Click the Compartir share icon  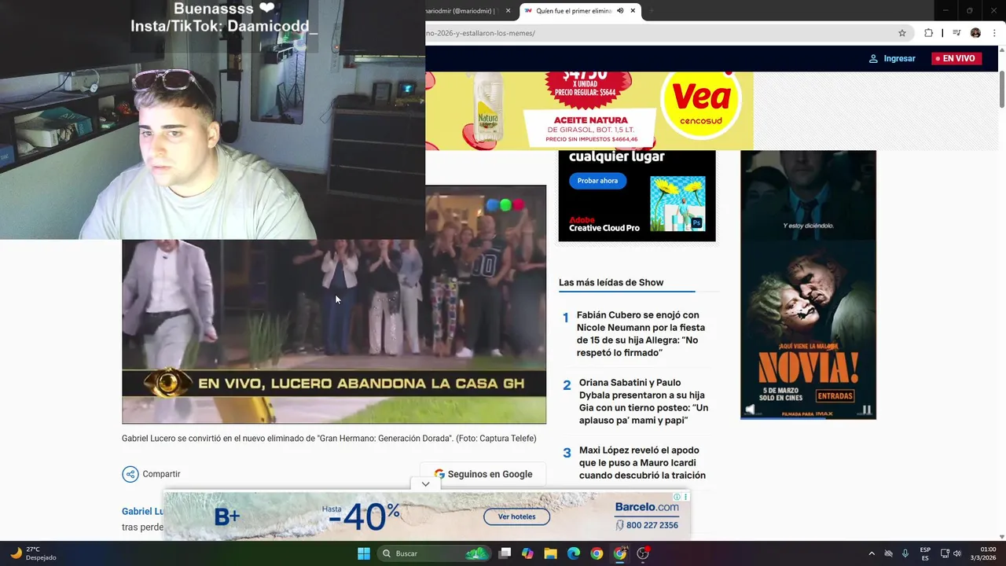coord(130,474)
